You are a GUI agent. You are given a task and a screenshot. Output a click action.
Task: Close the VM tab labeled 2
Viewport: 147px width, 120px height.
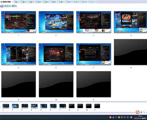tap(28, 2)
